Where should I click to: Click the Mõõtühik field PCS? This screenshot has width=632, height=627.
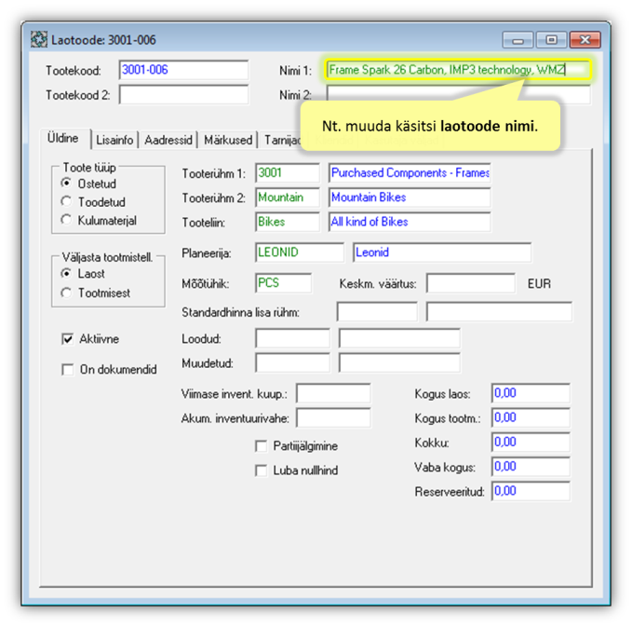(x=284, y=283)
